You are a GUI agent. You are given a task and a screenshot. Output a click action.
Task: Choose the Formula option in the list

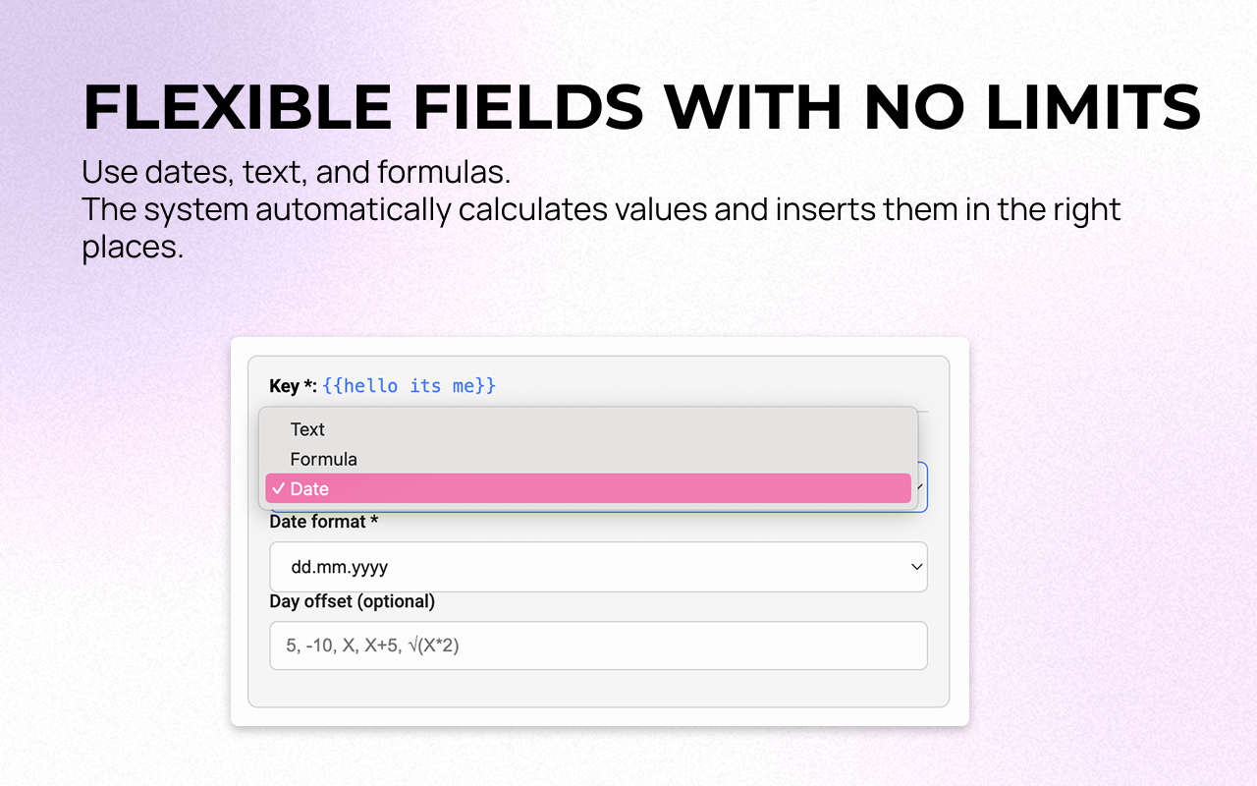tap(588, 459)
